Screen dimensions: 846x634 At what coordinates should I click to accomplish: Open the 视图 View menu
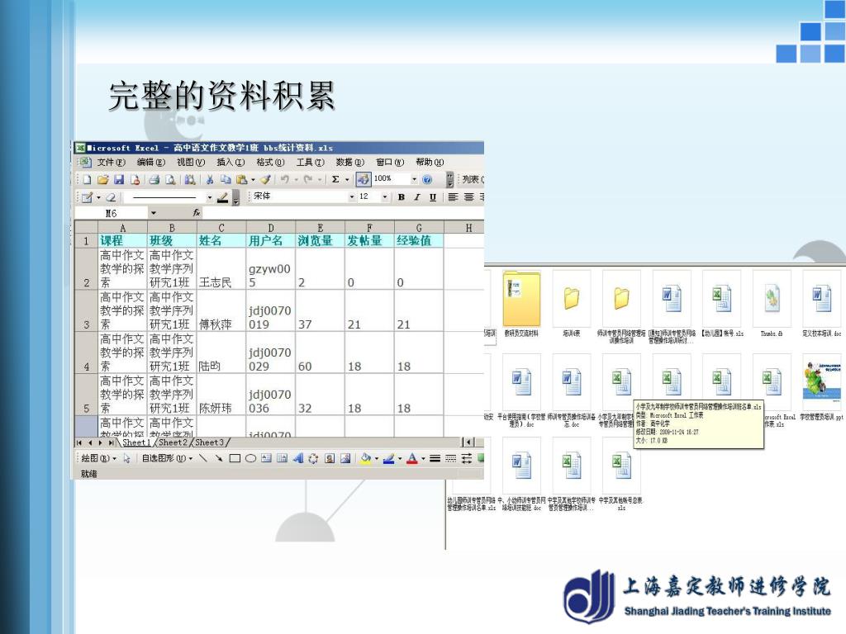(x=191, y=163)
